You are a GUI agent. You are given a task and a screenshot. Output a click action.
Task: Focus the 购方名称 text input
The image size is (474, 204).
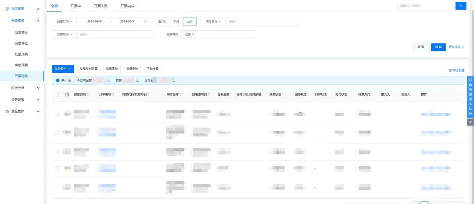click(x=263, y=21)
